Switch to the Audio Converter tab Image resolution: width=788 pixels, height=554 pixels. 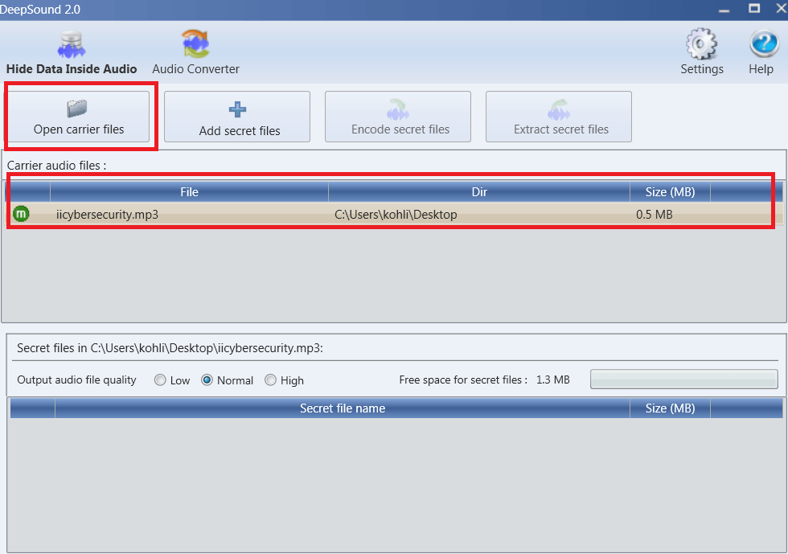(x=195, y=52)
